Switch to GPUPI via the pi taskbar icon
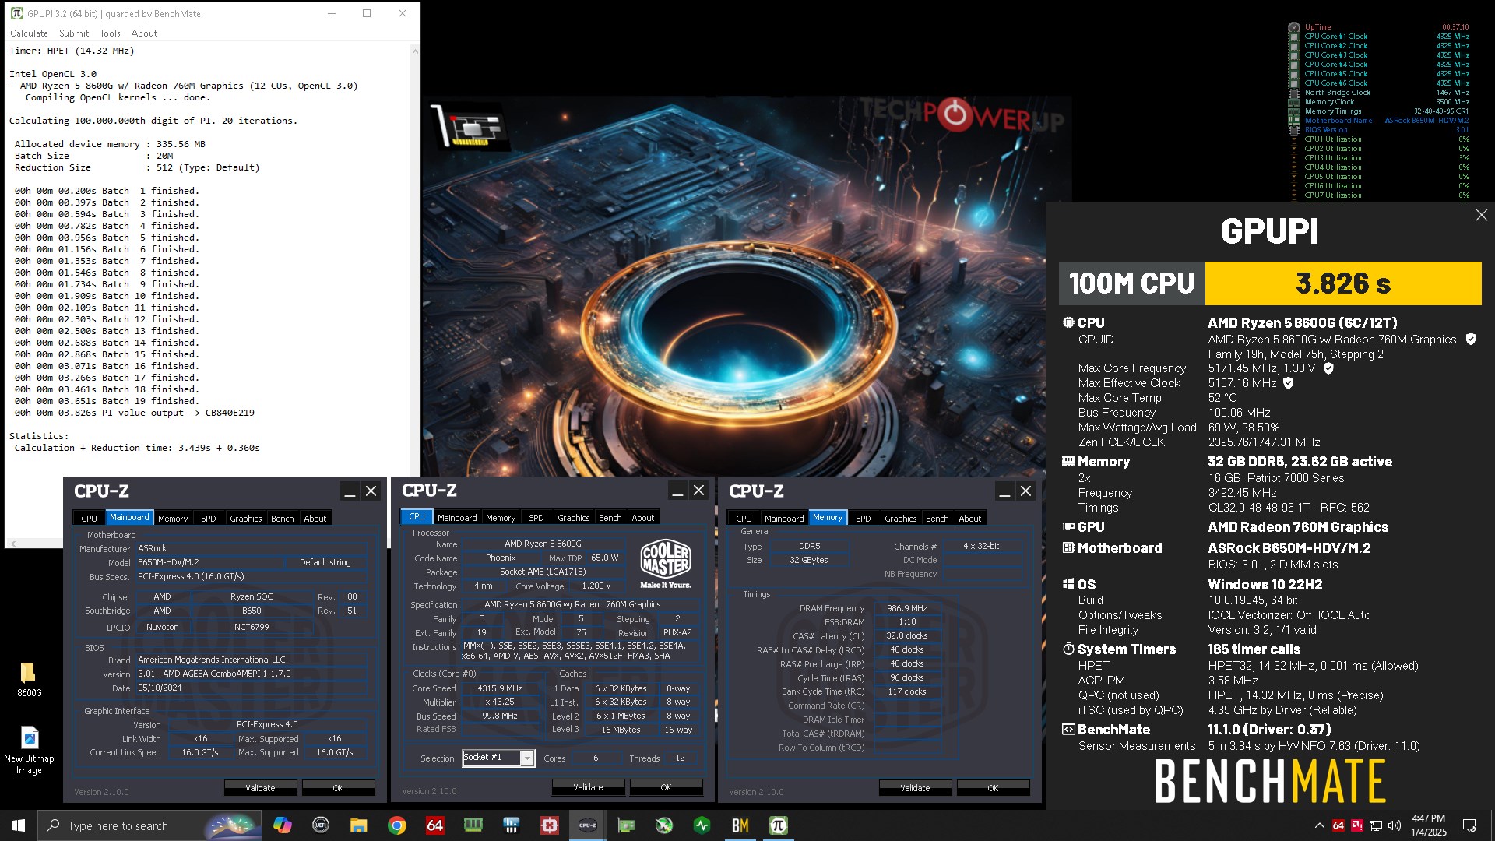1495x841 pixels. click(x=779, y=825)
